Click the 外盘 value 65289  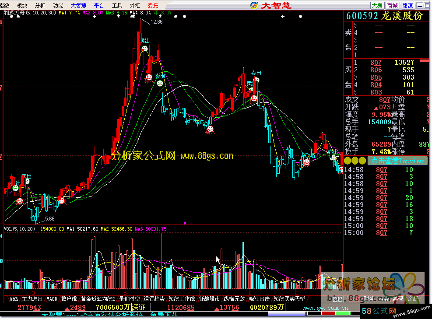tap(382, 144)
